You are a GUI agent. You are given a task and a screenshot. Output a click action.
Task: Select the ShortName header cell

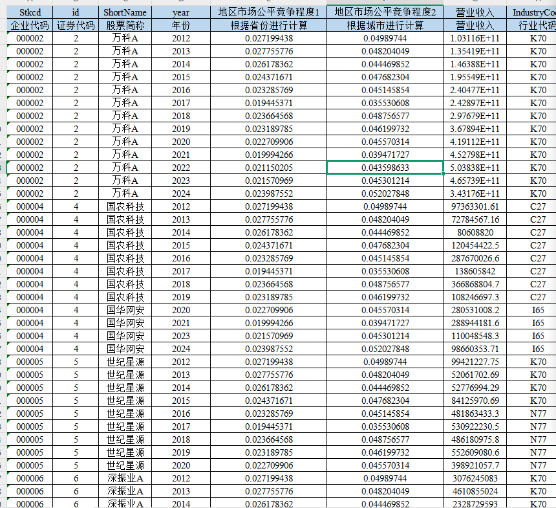tap(125, 12)
